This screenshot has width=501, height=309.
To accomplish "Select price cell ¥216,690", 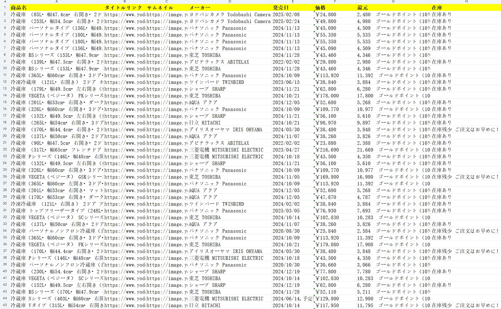I will coord(335,150).
